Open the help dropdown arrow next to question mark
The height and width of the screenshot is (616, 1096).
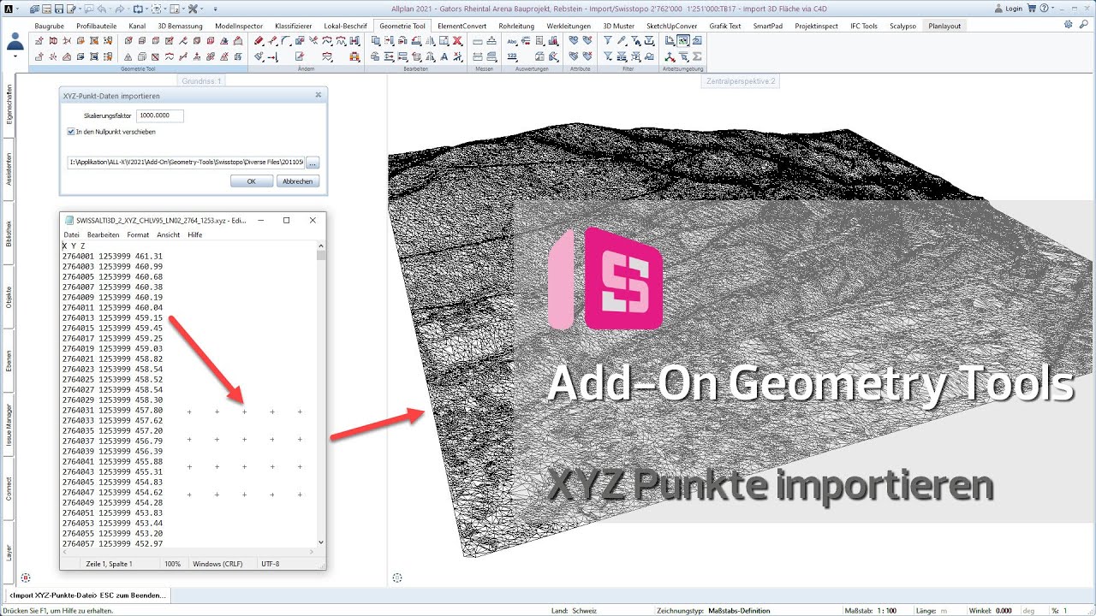pos(1053,8)
